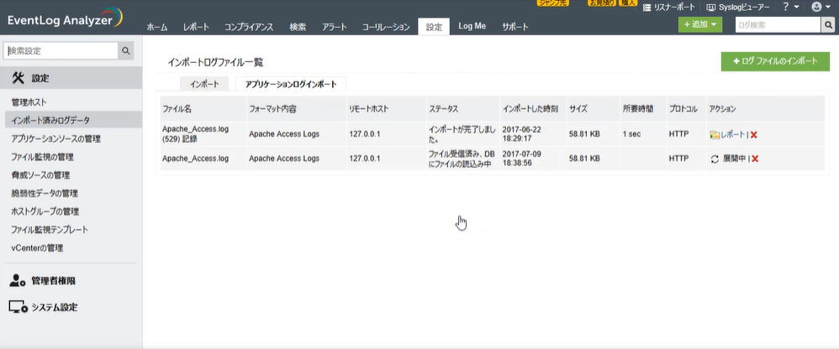This screenshot has width=839, height=349.
Task: Click the レポート folder icon in the first row
Action: click(x=715, y=134)
